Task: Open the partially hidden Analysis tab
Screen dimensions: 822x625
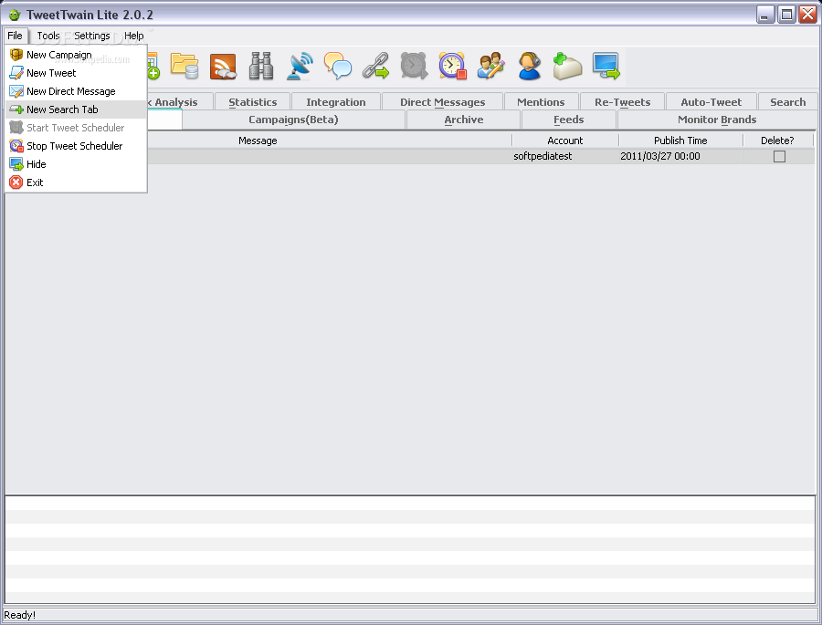Action: coord(178,102)
